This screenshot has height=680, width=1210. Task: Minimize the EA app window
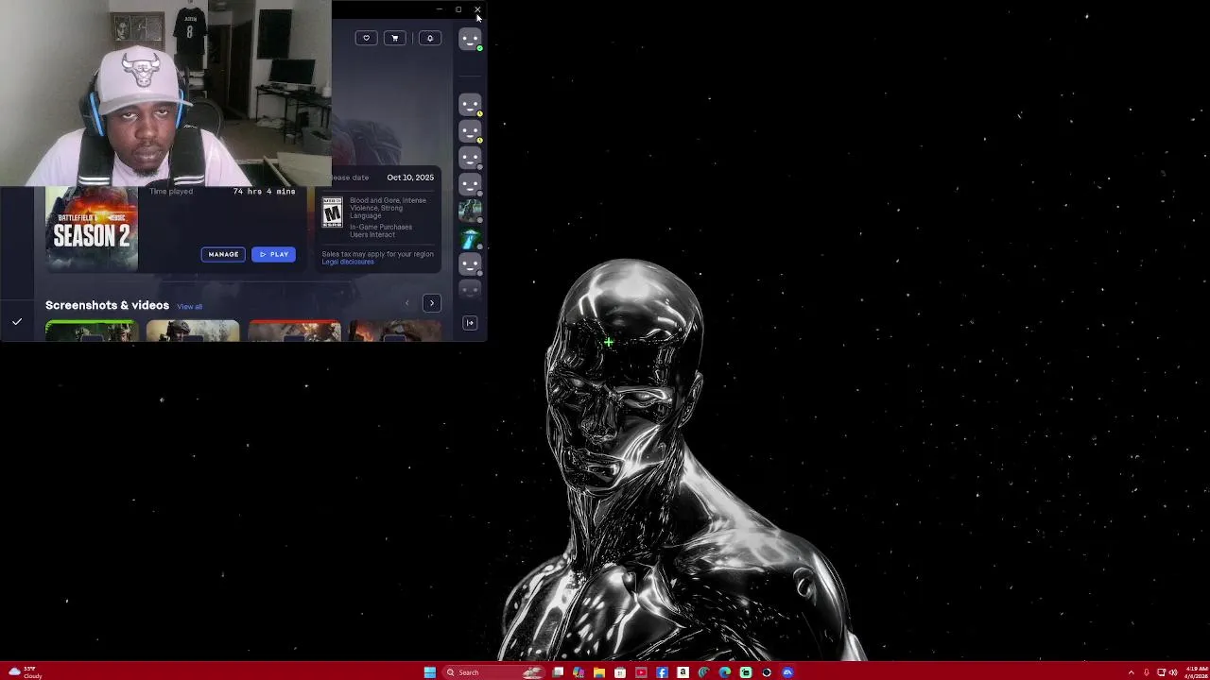pyautogui.click(x=439, y=9)
